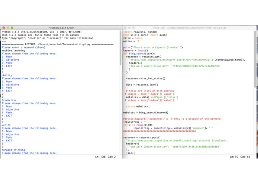The height and width of the screenshot is (183, 258).
Task: Click the 'keyword = input()' line
Action: coord(135,50)
